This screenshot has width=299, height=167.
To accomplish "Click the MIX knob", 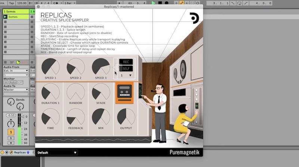I will tap(101, 117).
